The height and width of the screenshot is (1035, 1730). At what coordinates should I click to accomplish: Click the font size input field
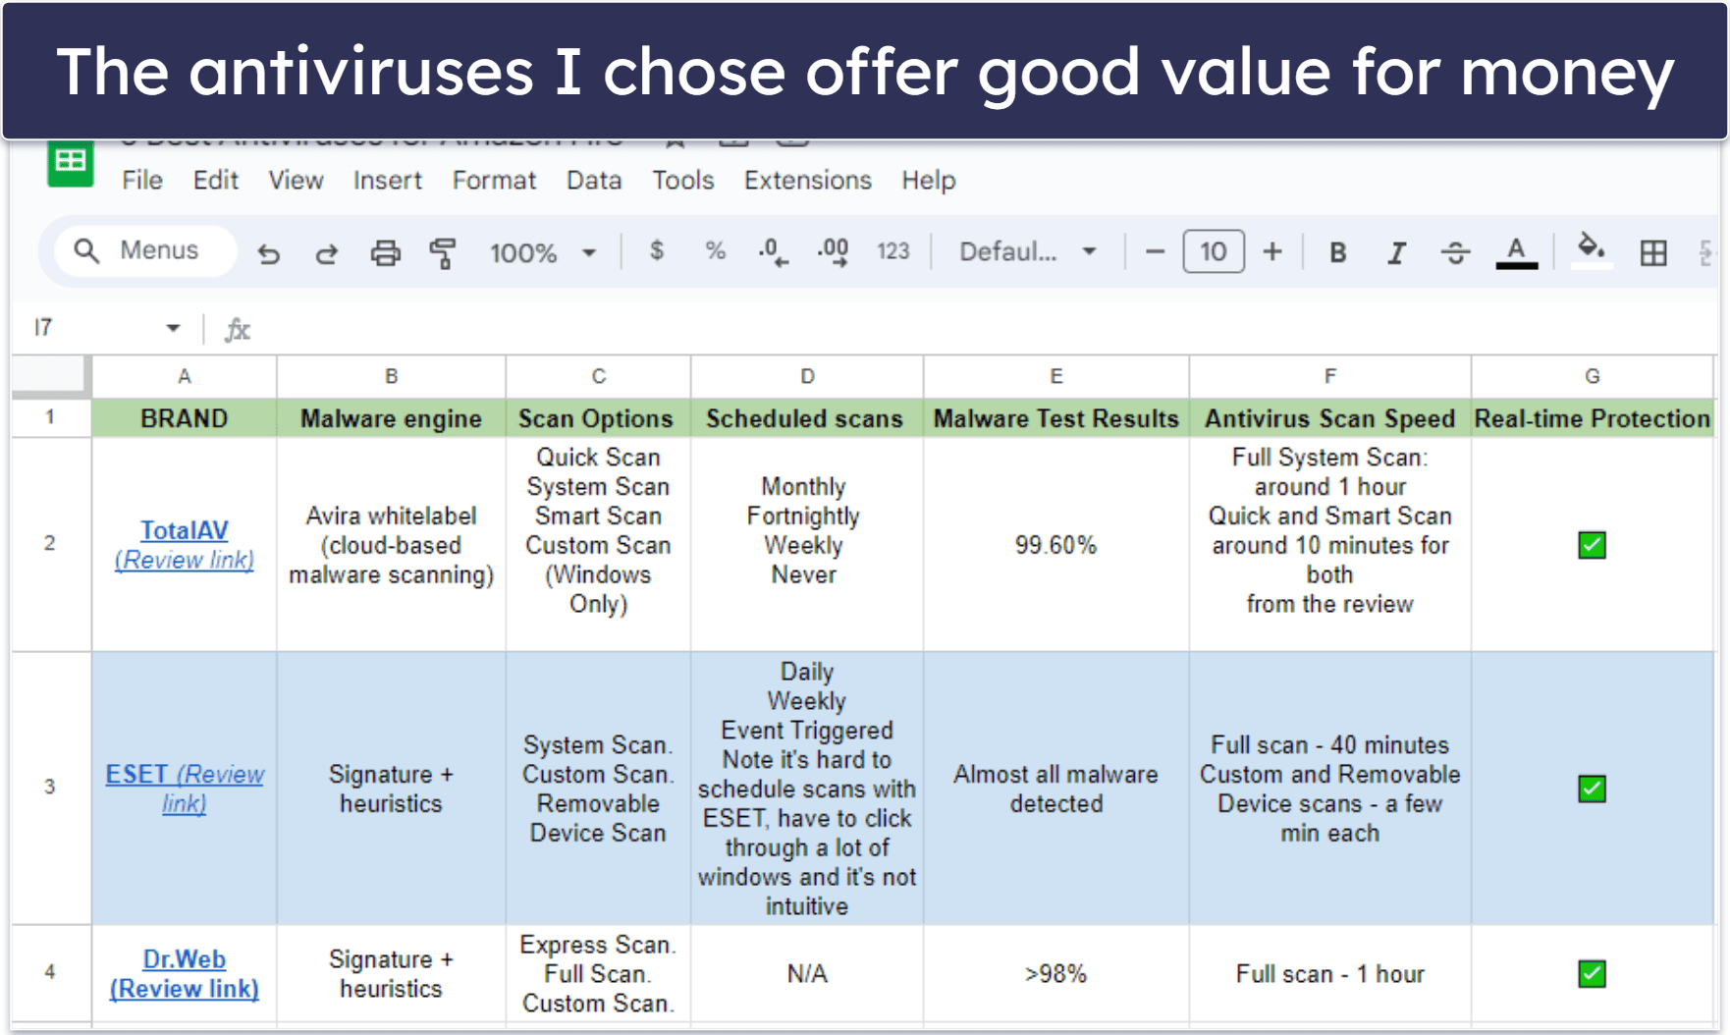[x=1214, y=252]
